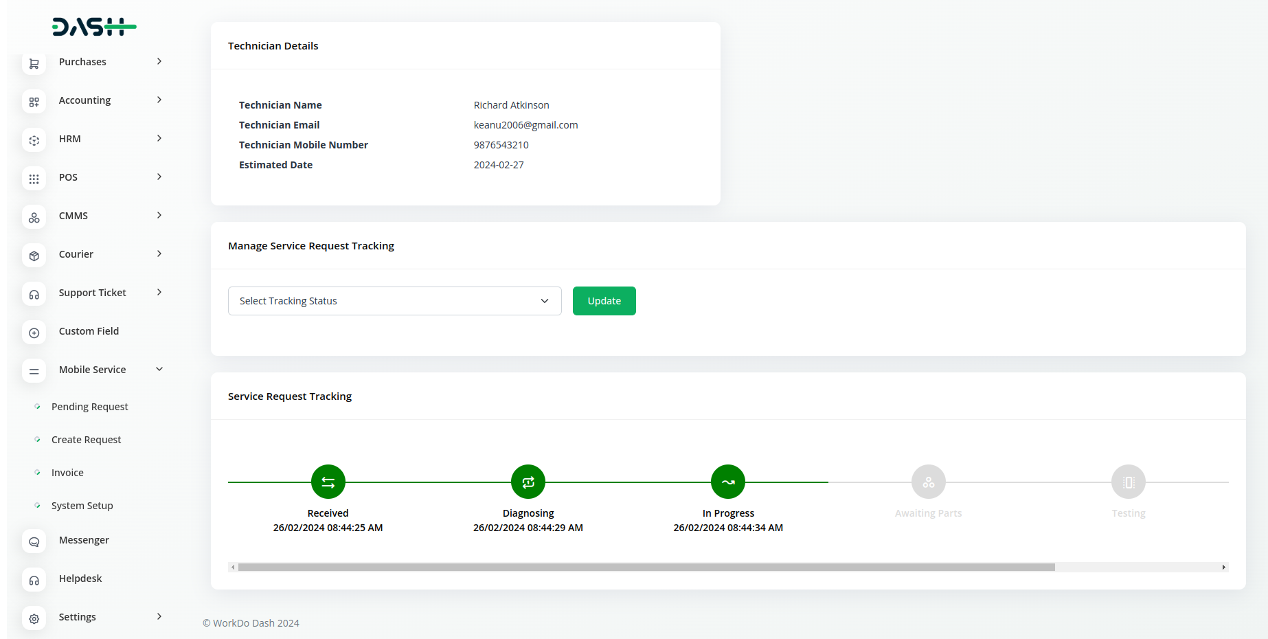Viewport: 1268px width, 639px height.
Task: Click the horizontal scrollbar thumb in tracking
Action: [x=646, y=568]
